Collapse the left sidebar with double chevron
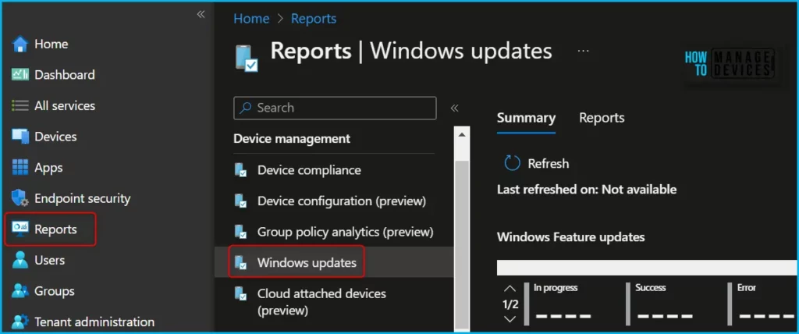The width and height of the screenshot is (799, 334). 201,14
